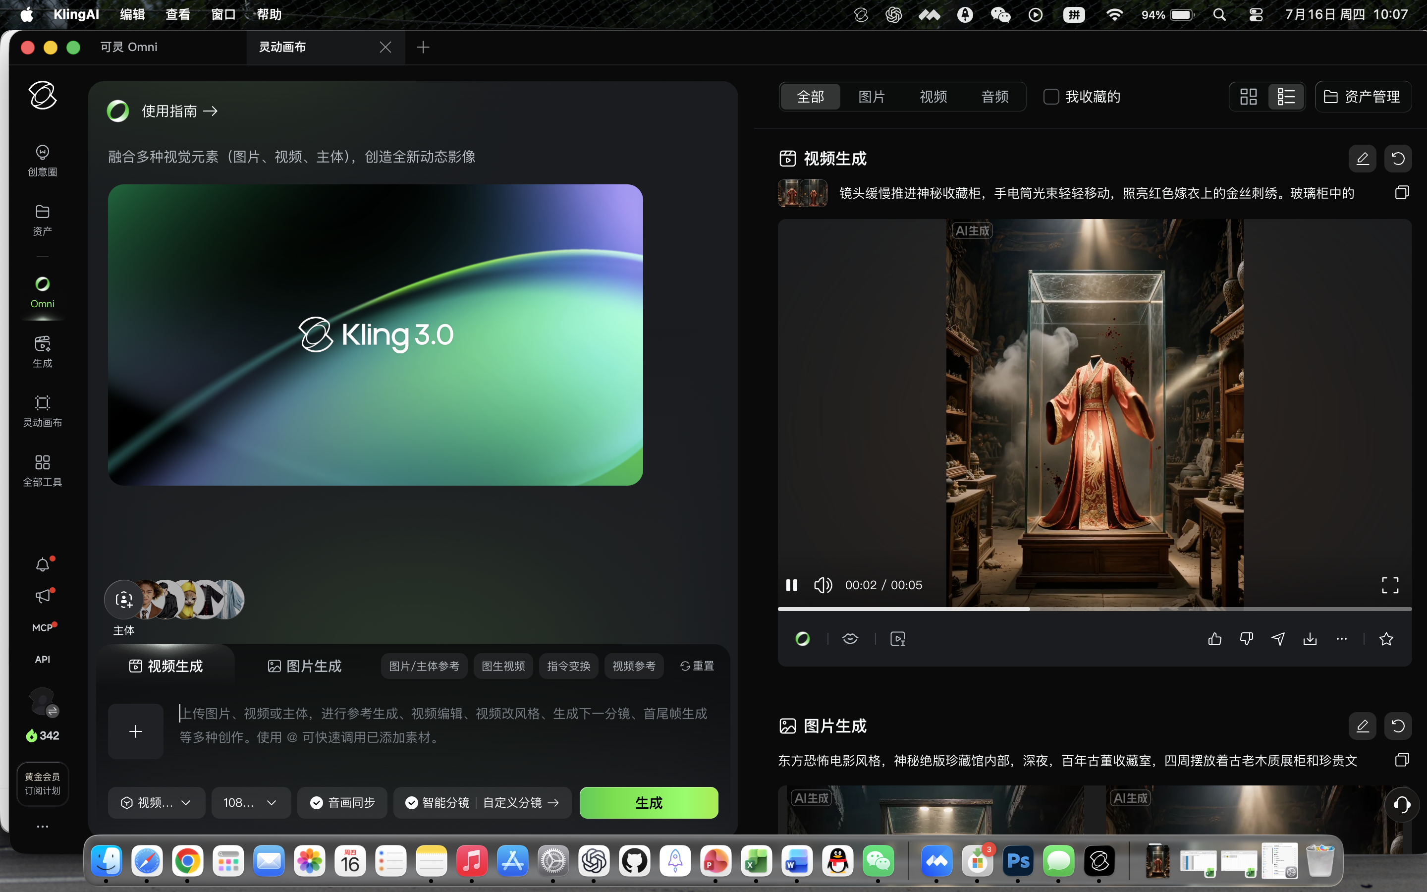Seek on the video progress bar
The height and width of the screenshot is (892, 1427).
pos(1095,608)
